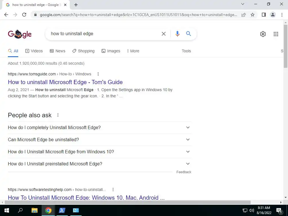Expand 'How do I completely Uninstall Microsoft Edge?'
288x216 pixels.
(x=100, y=127)
